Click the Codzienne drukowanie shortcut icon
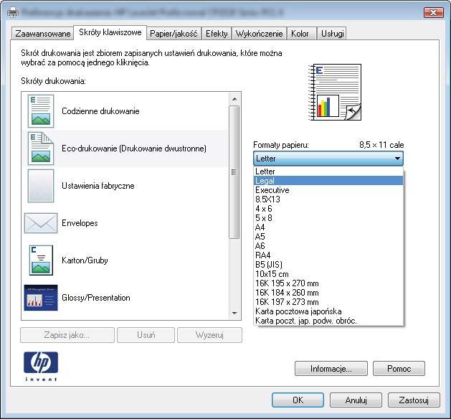This screenshot has height=419, width=451. [x=41, y=111]
